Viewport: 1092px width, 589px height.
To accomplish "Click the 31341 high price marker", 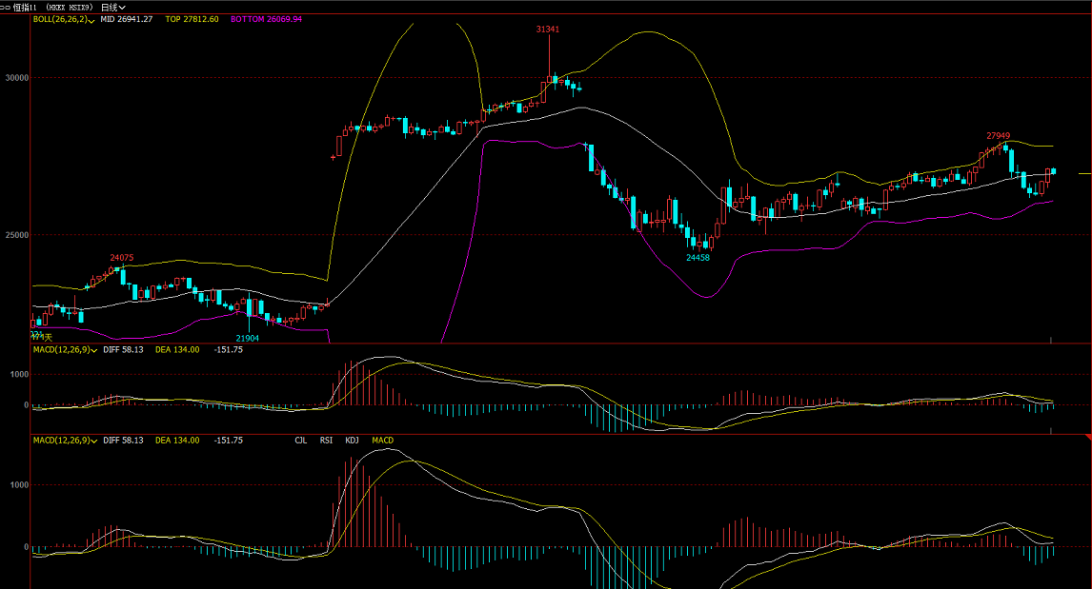I will [x=548, y=29].
